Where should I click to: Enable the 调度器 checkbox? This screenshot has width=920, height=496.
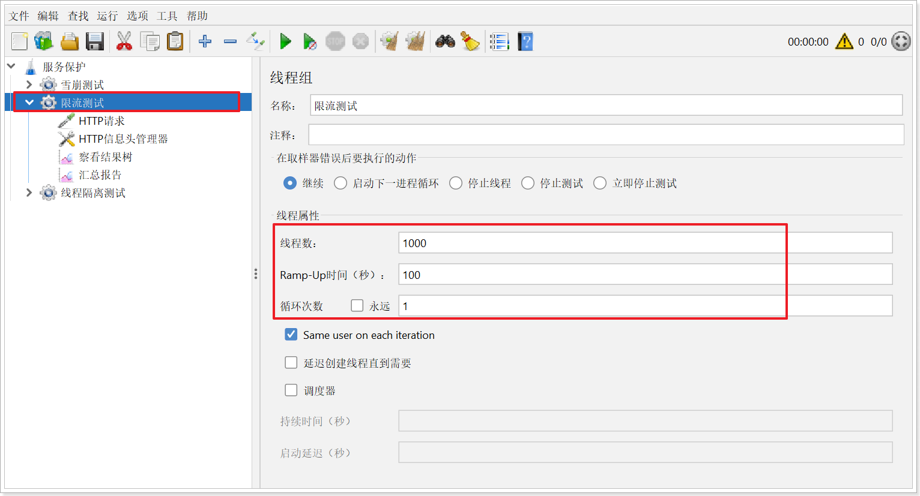tap(291, 390)
